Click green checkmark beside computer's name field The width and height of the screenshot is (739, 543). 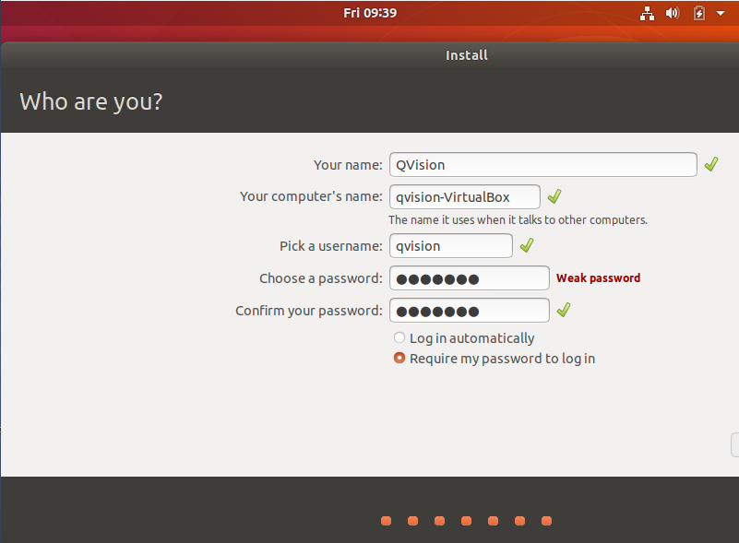tap(554, 196)
